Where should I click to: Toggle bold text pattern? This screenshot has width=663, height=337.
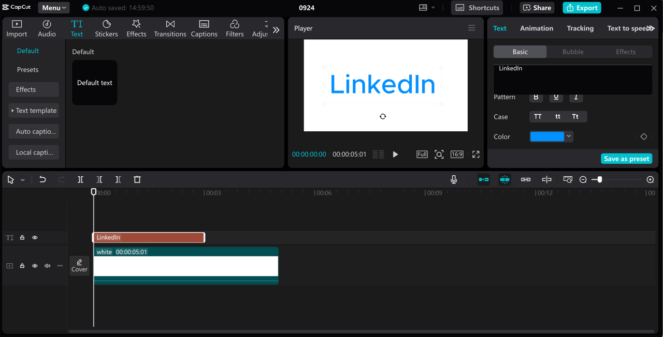(536, 97)
